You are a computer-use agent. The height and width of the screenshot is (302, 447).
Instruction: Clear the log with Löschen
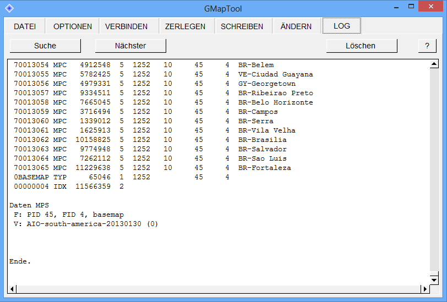362,46
